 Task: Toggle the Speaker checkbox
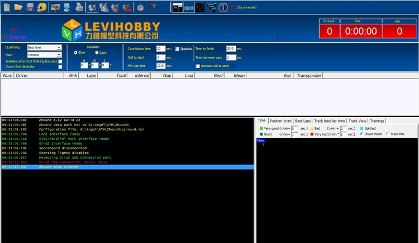coord(178,48)
